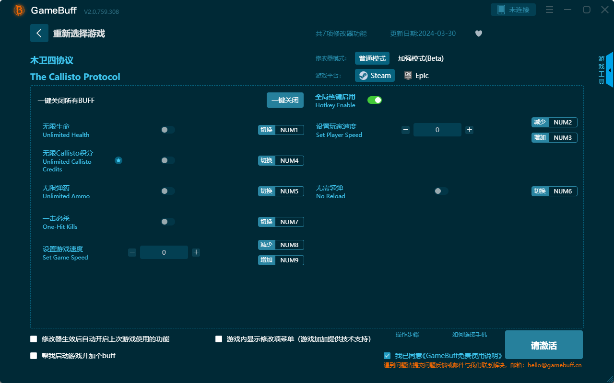
Task: Check show in-game modifier menu option
Action: pos(219,339)
